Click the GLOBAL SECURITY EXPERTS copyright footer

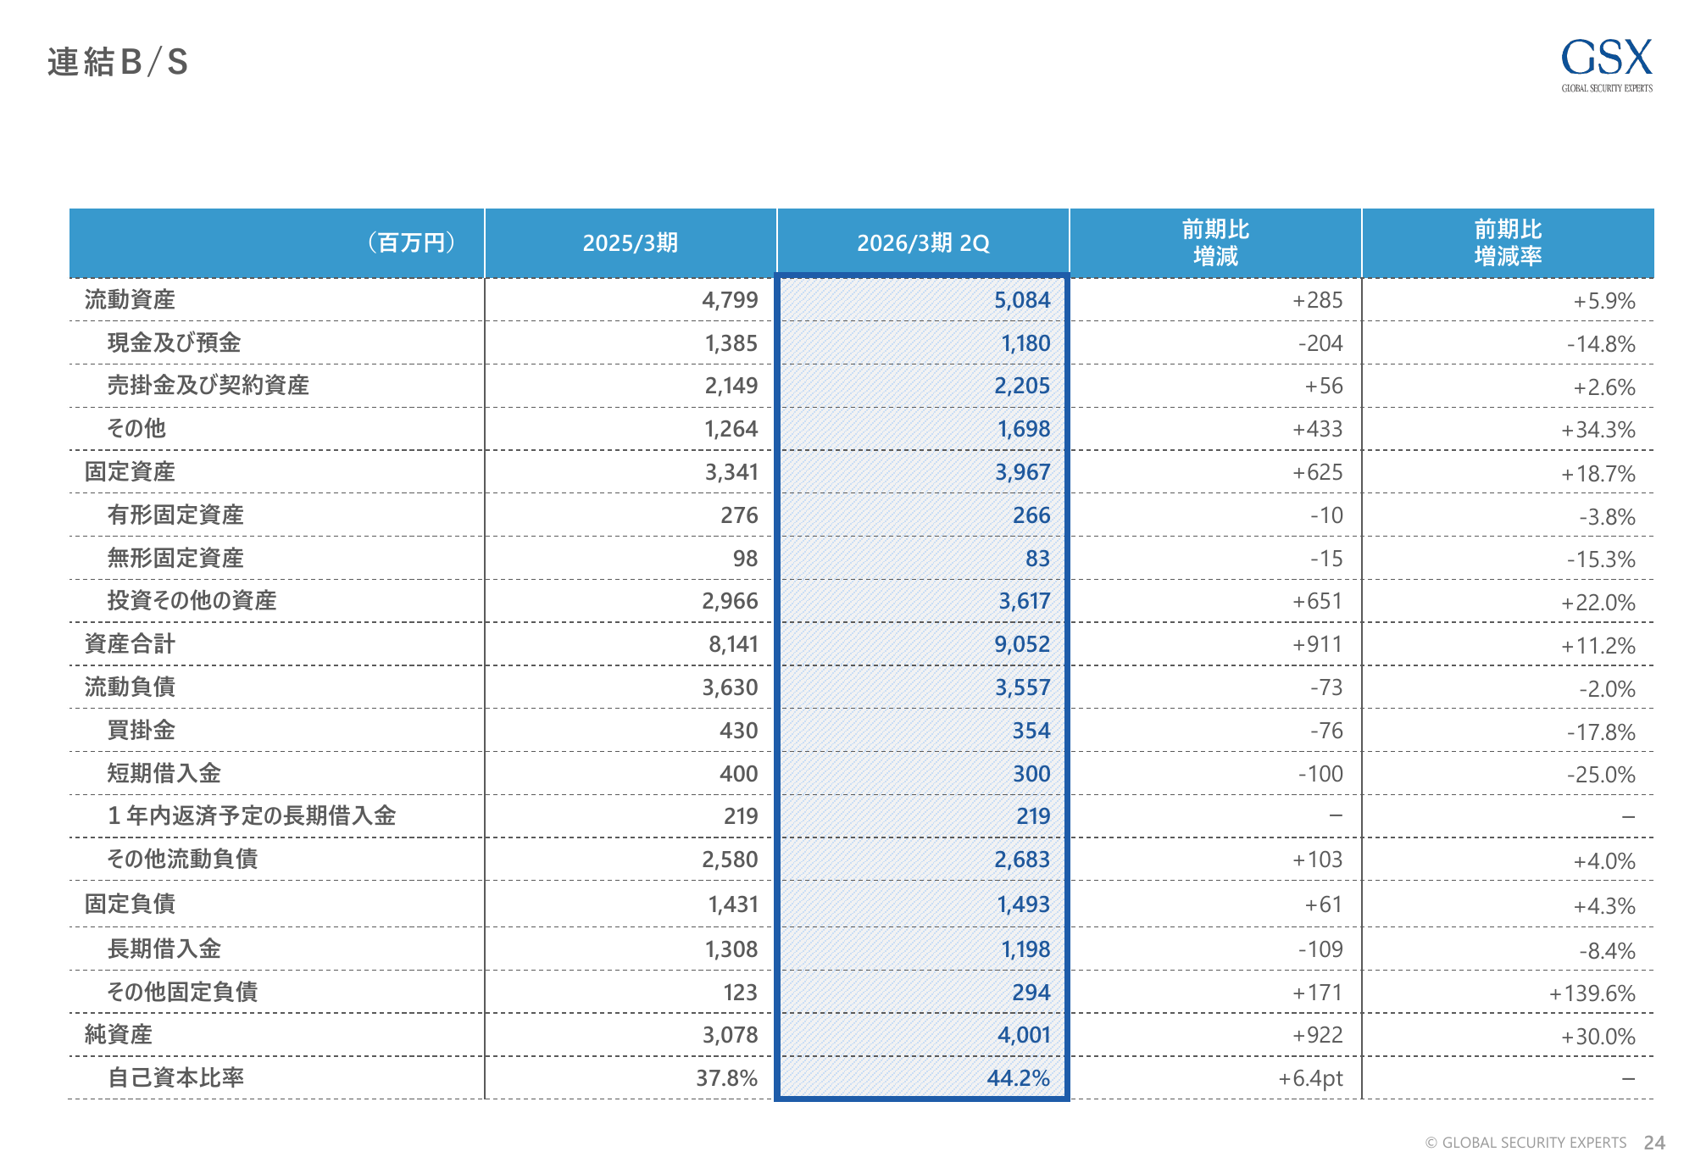coord(1525,1143)
